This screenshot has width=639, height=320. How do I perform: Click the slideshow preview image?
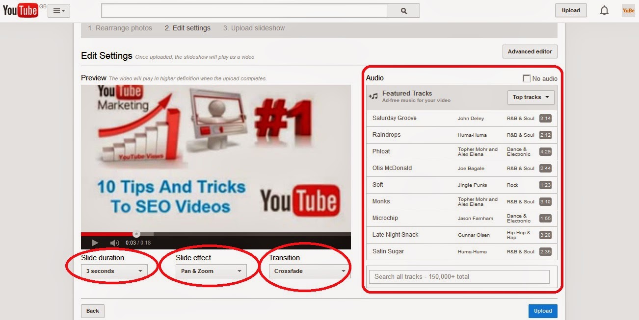(x=216, y=158)
